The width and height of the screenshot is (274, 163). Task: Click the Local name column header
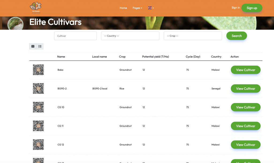[100, 56]
